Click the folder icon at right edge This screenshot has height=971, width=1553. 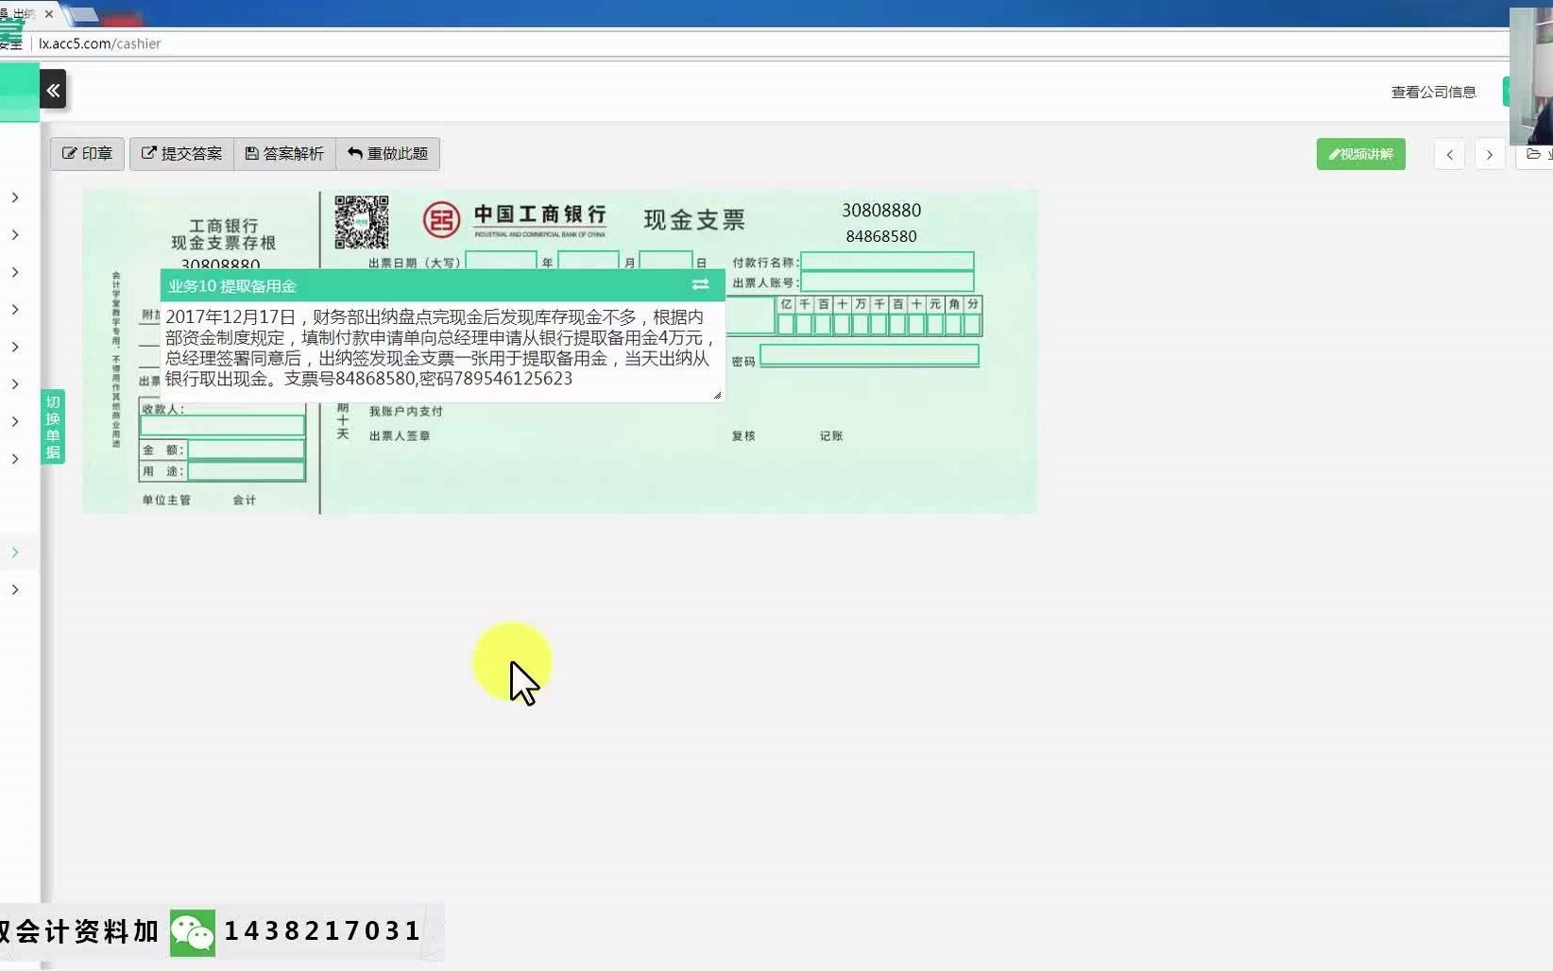(1534, 154)
